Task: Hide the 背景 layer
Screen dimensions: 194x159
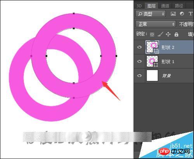Action: (x=139, y=75)
